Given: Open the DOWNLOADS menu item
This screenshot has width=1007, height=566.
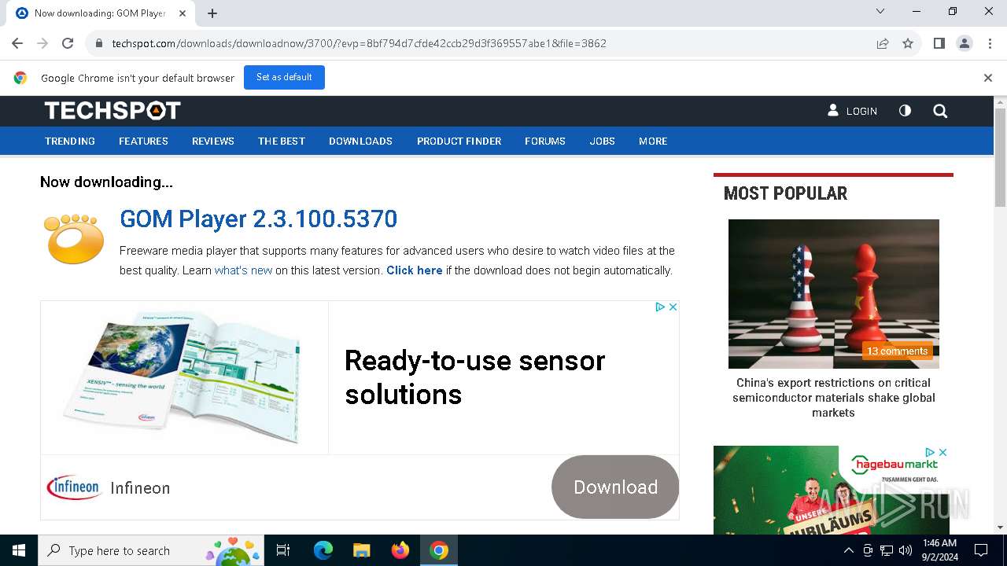Looking at the screenshot, I should point(360,141).
